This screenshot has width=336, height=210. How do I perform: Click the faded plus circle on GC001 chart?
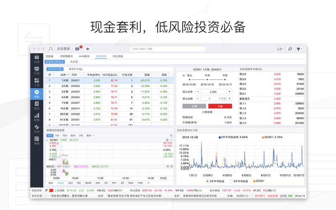171,140
